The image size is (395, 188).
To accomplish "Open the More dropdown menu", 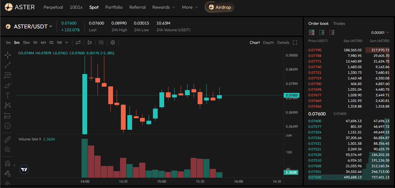I will [190, 7].
